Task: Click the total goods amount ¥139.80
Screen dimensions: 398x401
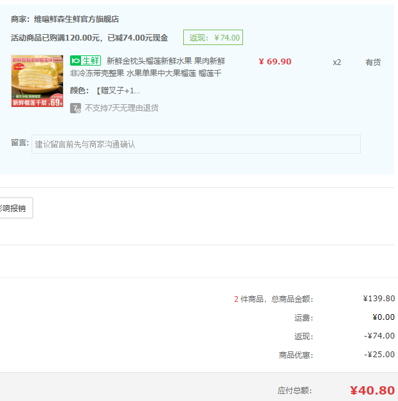Action: pyautogui.click(x=379, y=299)
